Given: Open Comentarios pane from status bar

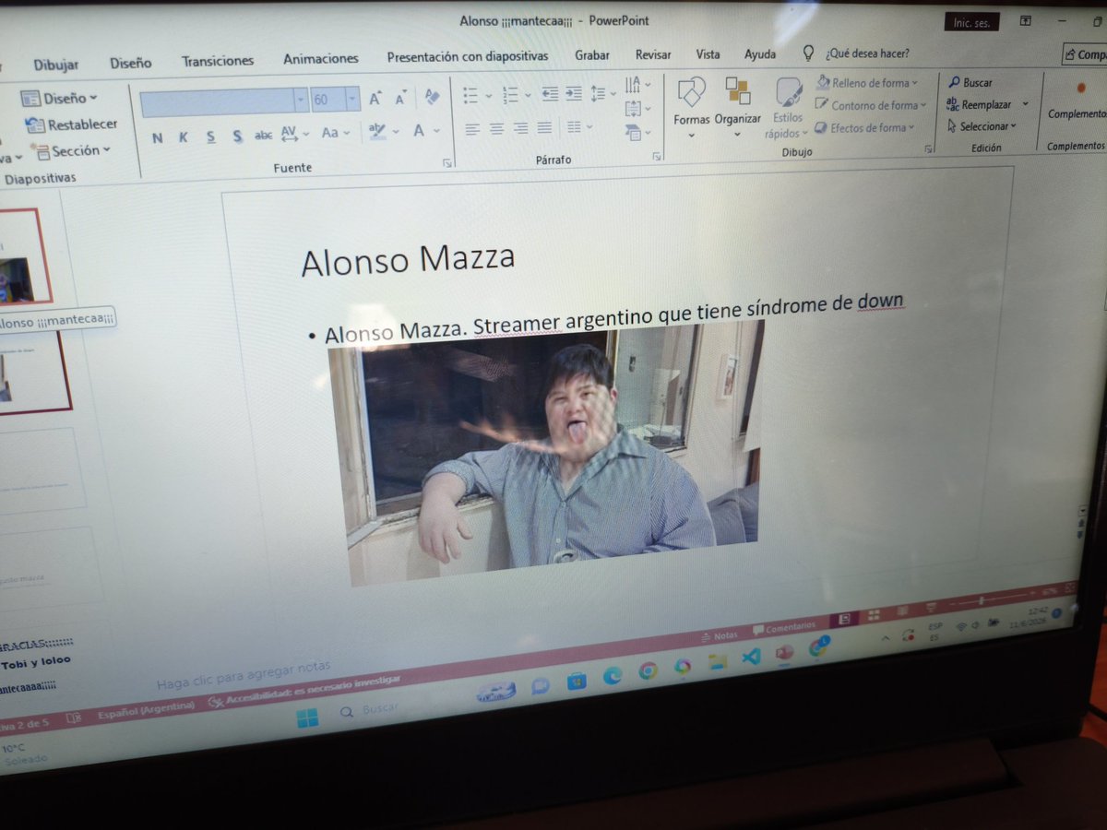Looking at the screenshot, I should coord(784,627).
